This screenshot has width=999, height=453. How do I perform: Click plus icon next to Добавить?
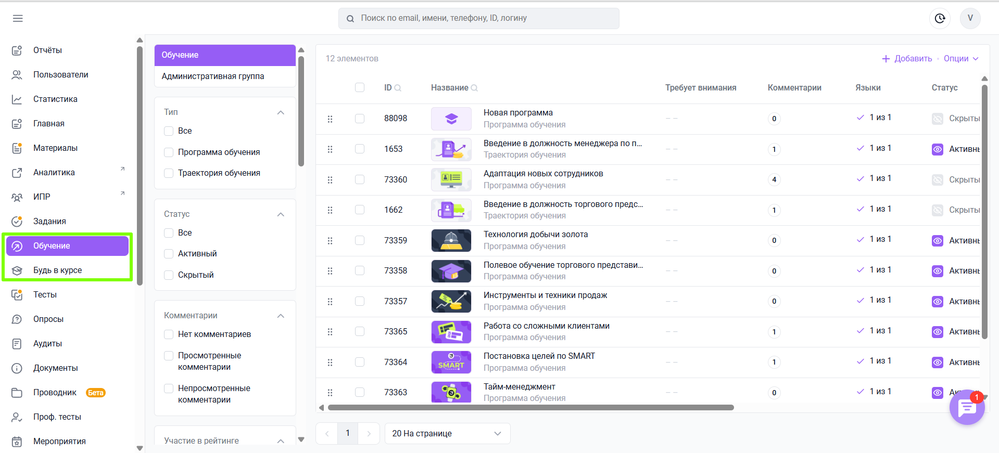tap(886, 59)
